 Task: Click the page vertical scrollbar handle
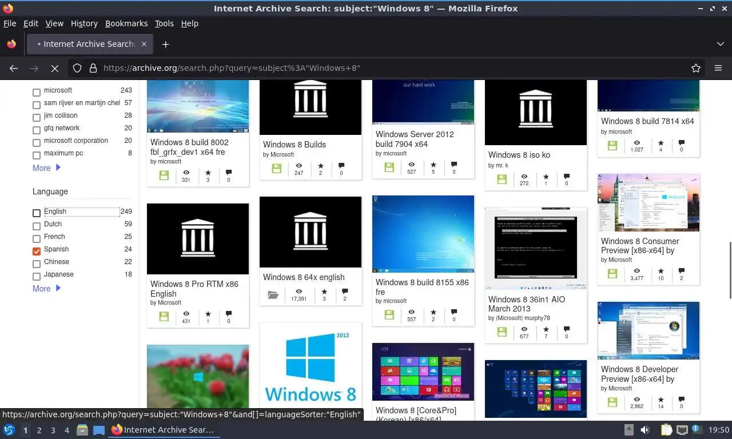click(x=730, y=270)
